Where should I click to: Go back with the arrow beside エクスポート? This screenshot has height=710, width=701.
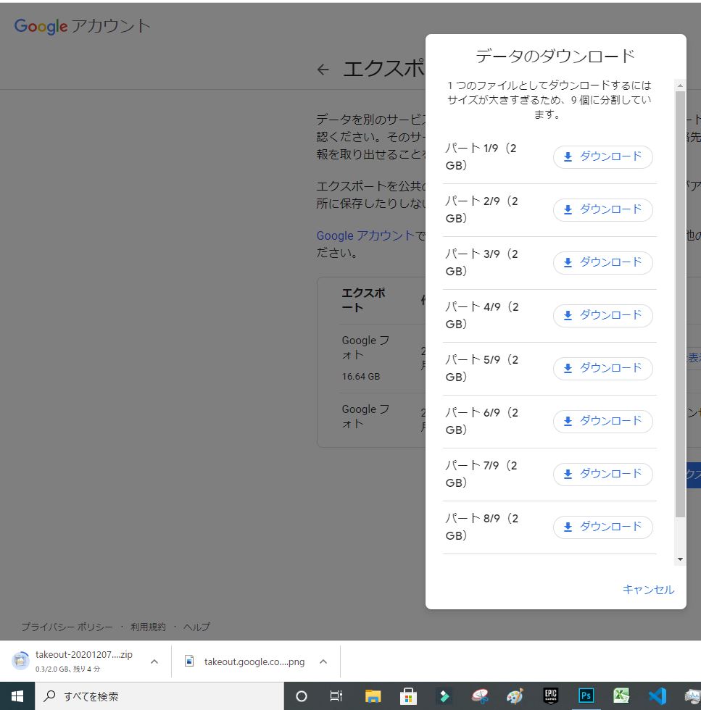tap(323, 70)
